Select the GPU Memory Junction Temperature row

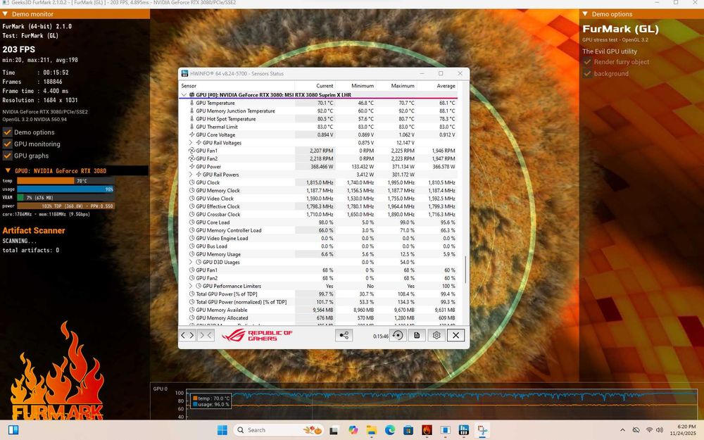click(x=318, y=111)
